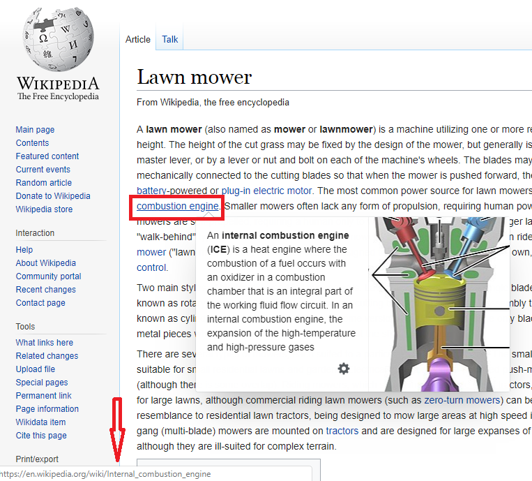Follow the combustion engine link
The width and height of the screenshot is (532, 481).
click(177, 206)
